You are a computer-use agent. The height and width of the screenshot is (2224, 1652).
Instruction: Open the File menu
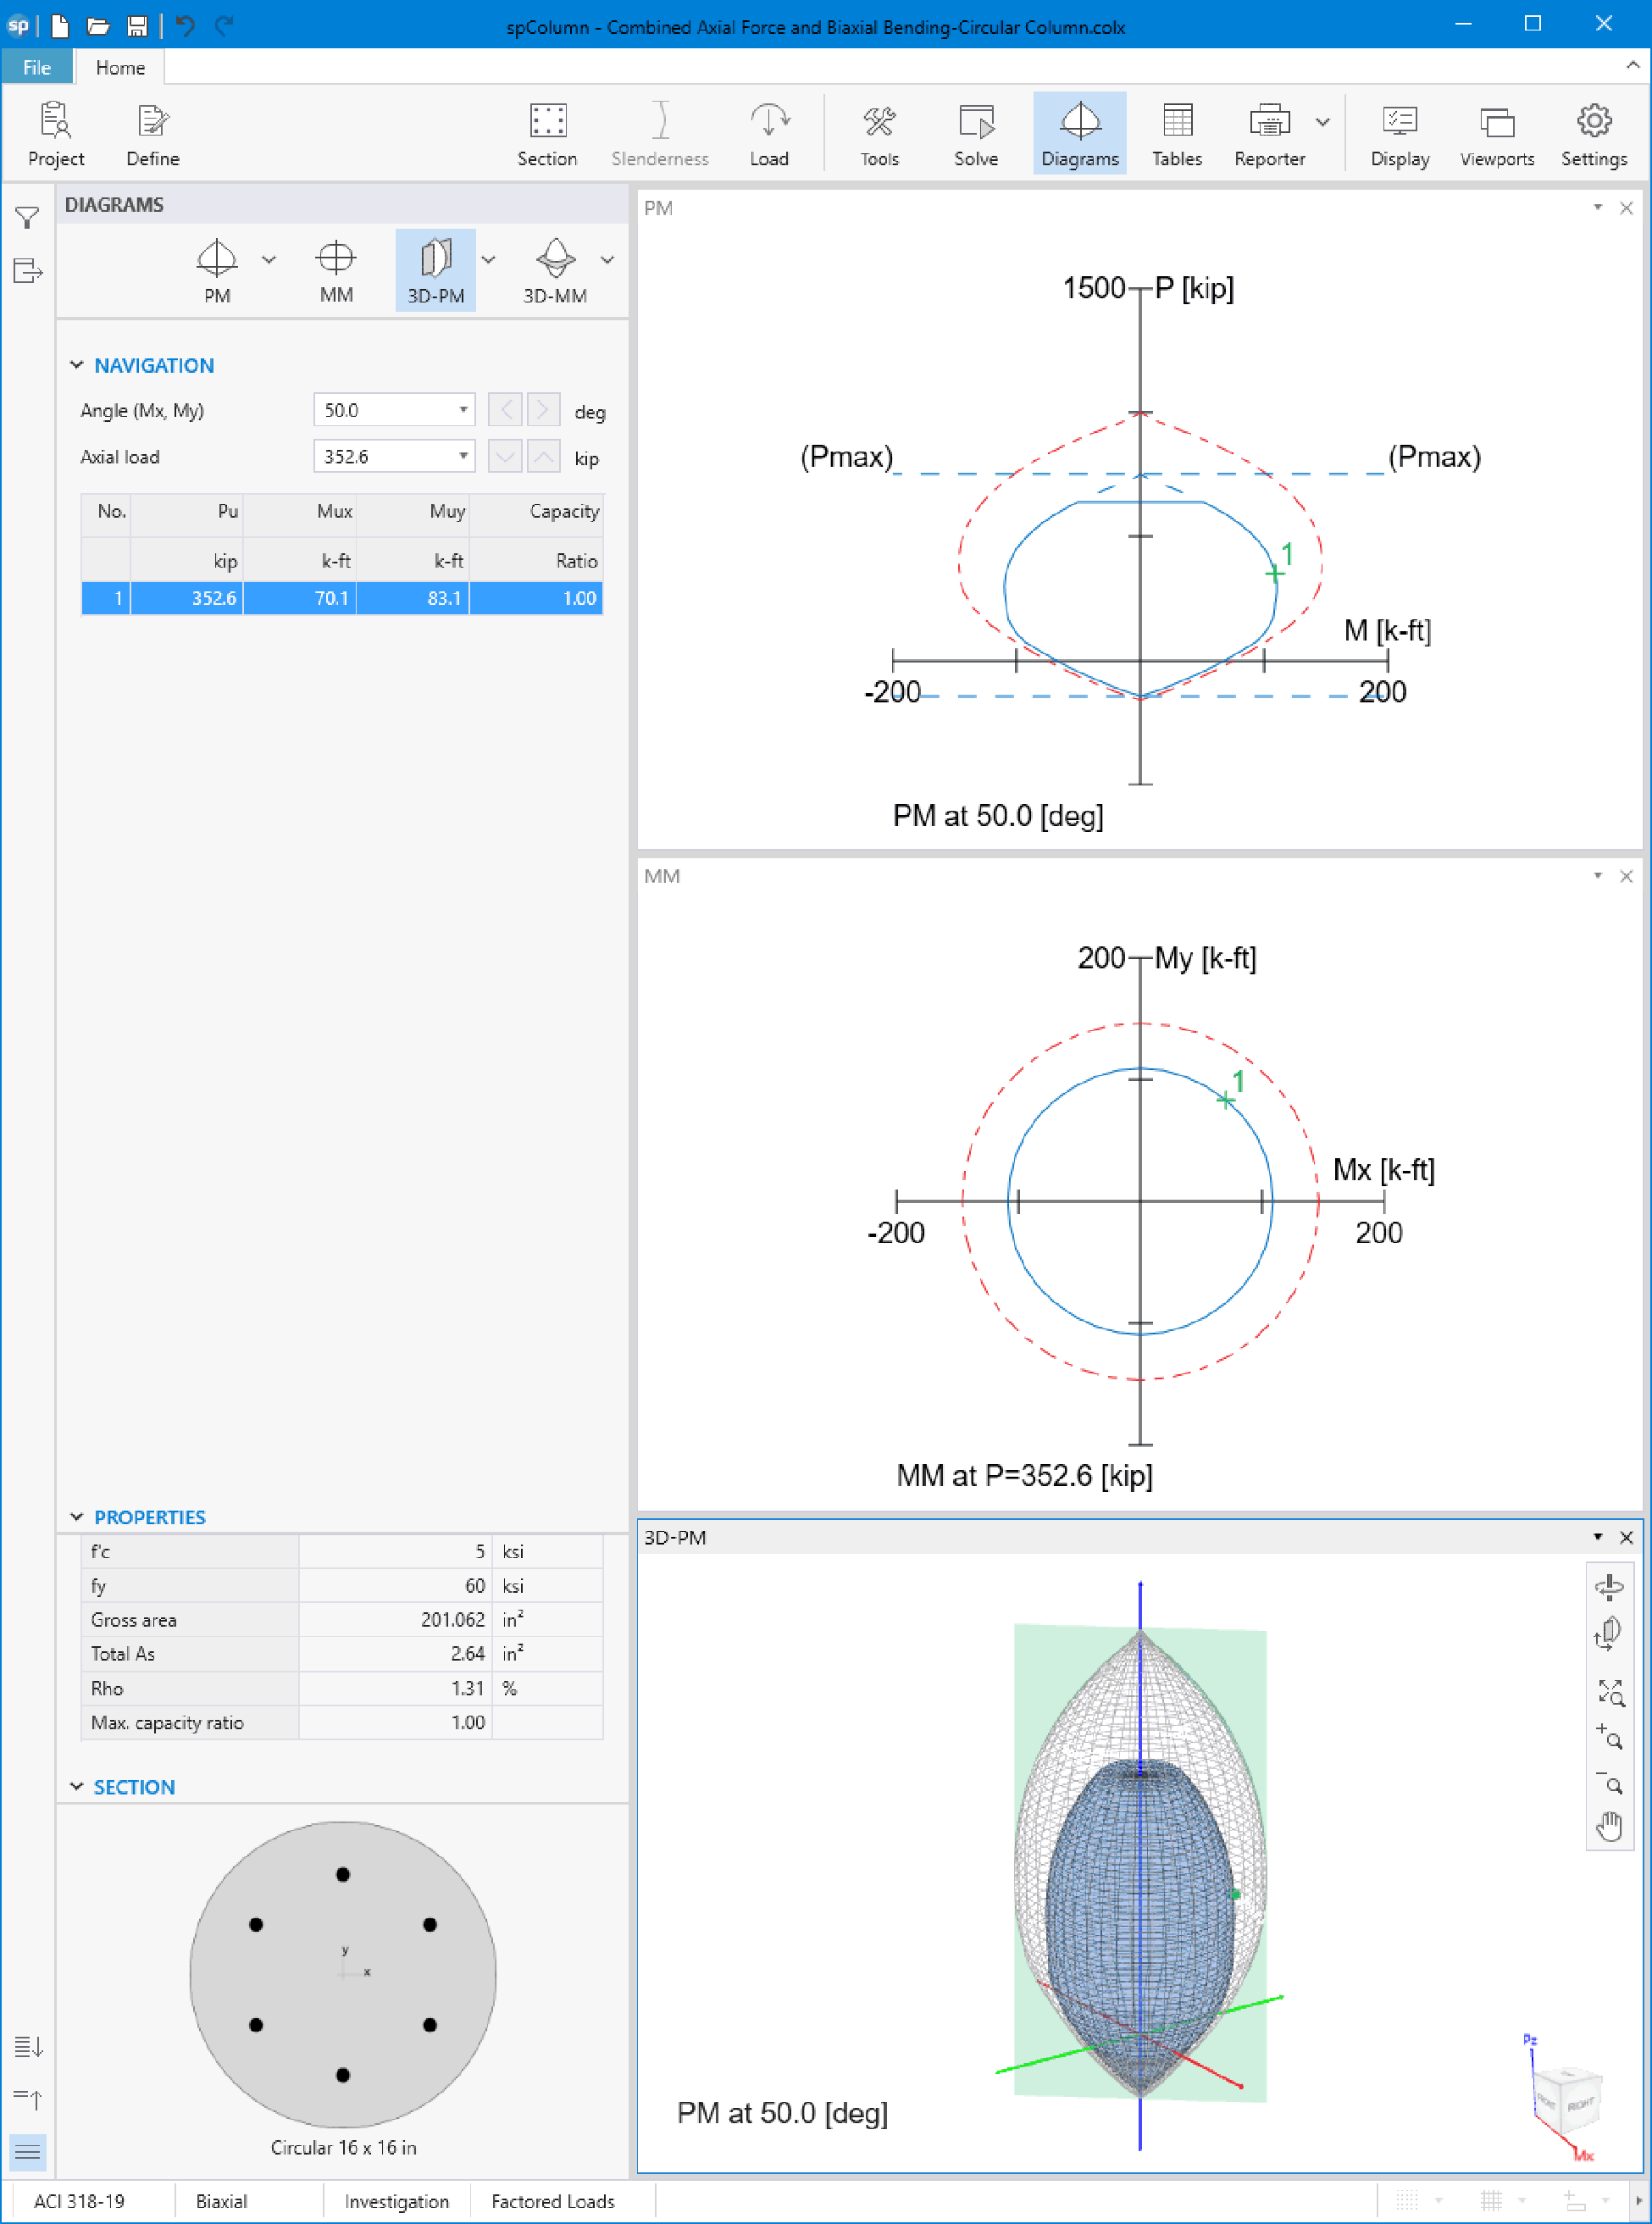[37, 67]
